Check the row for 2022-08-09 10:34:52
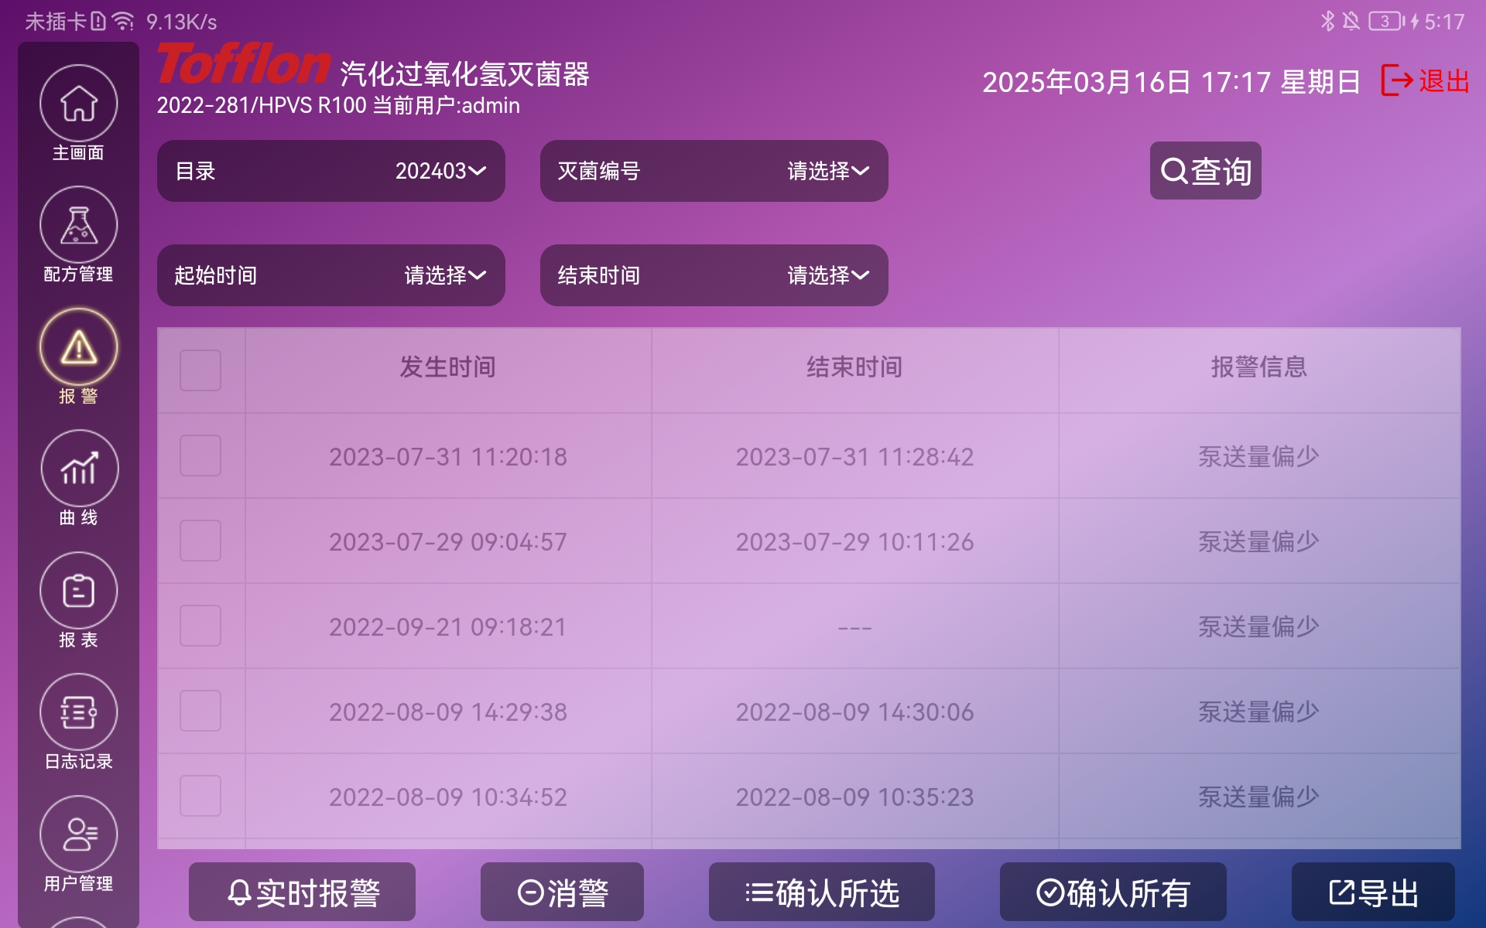This screenshot has width=1486, height=928. tap(200, 796)
